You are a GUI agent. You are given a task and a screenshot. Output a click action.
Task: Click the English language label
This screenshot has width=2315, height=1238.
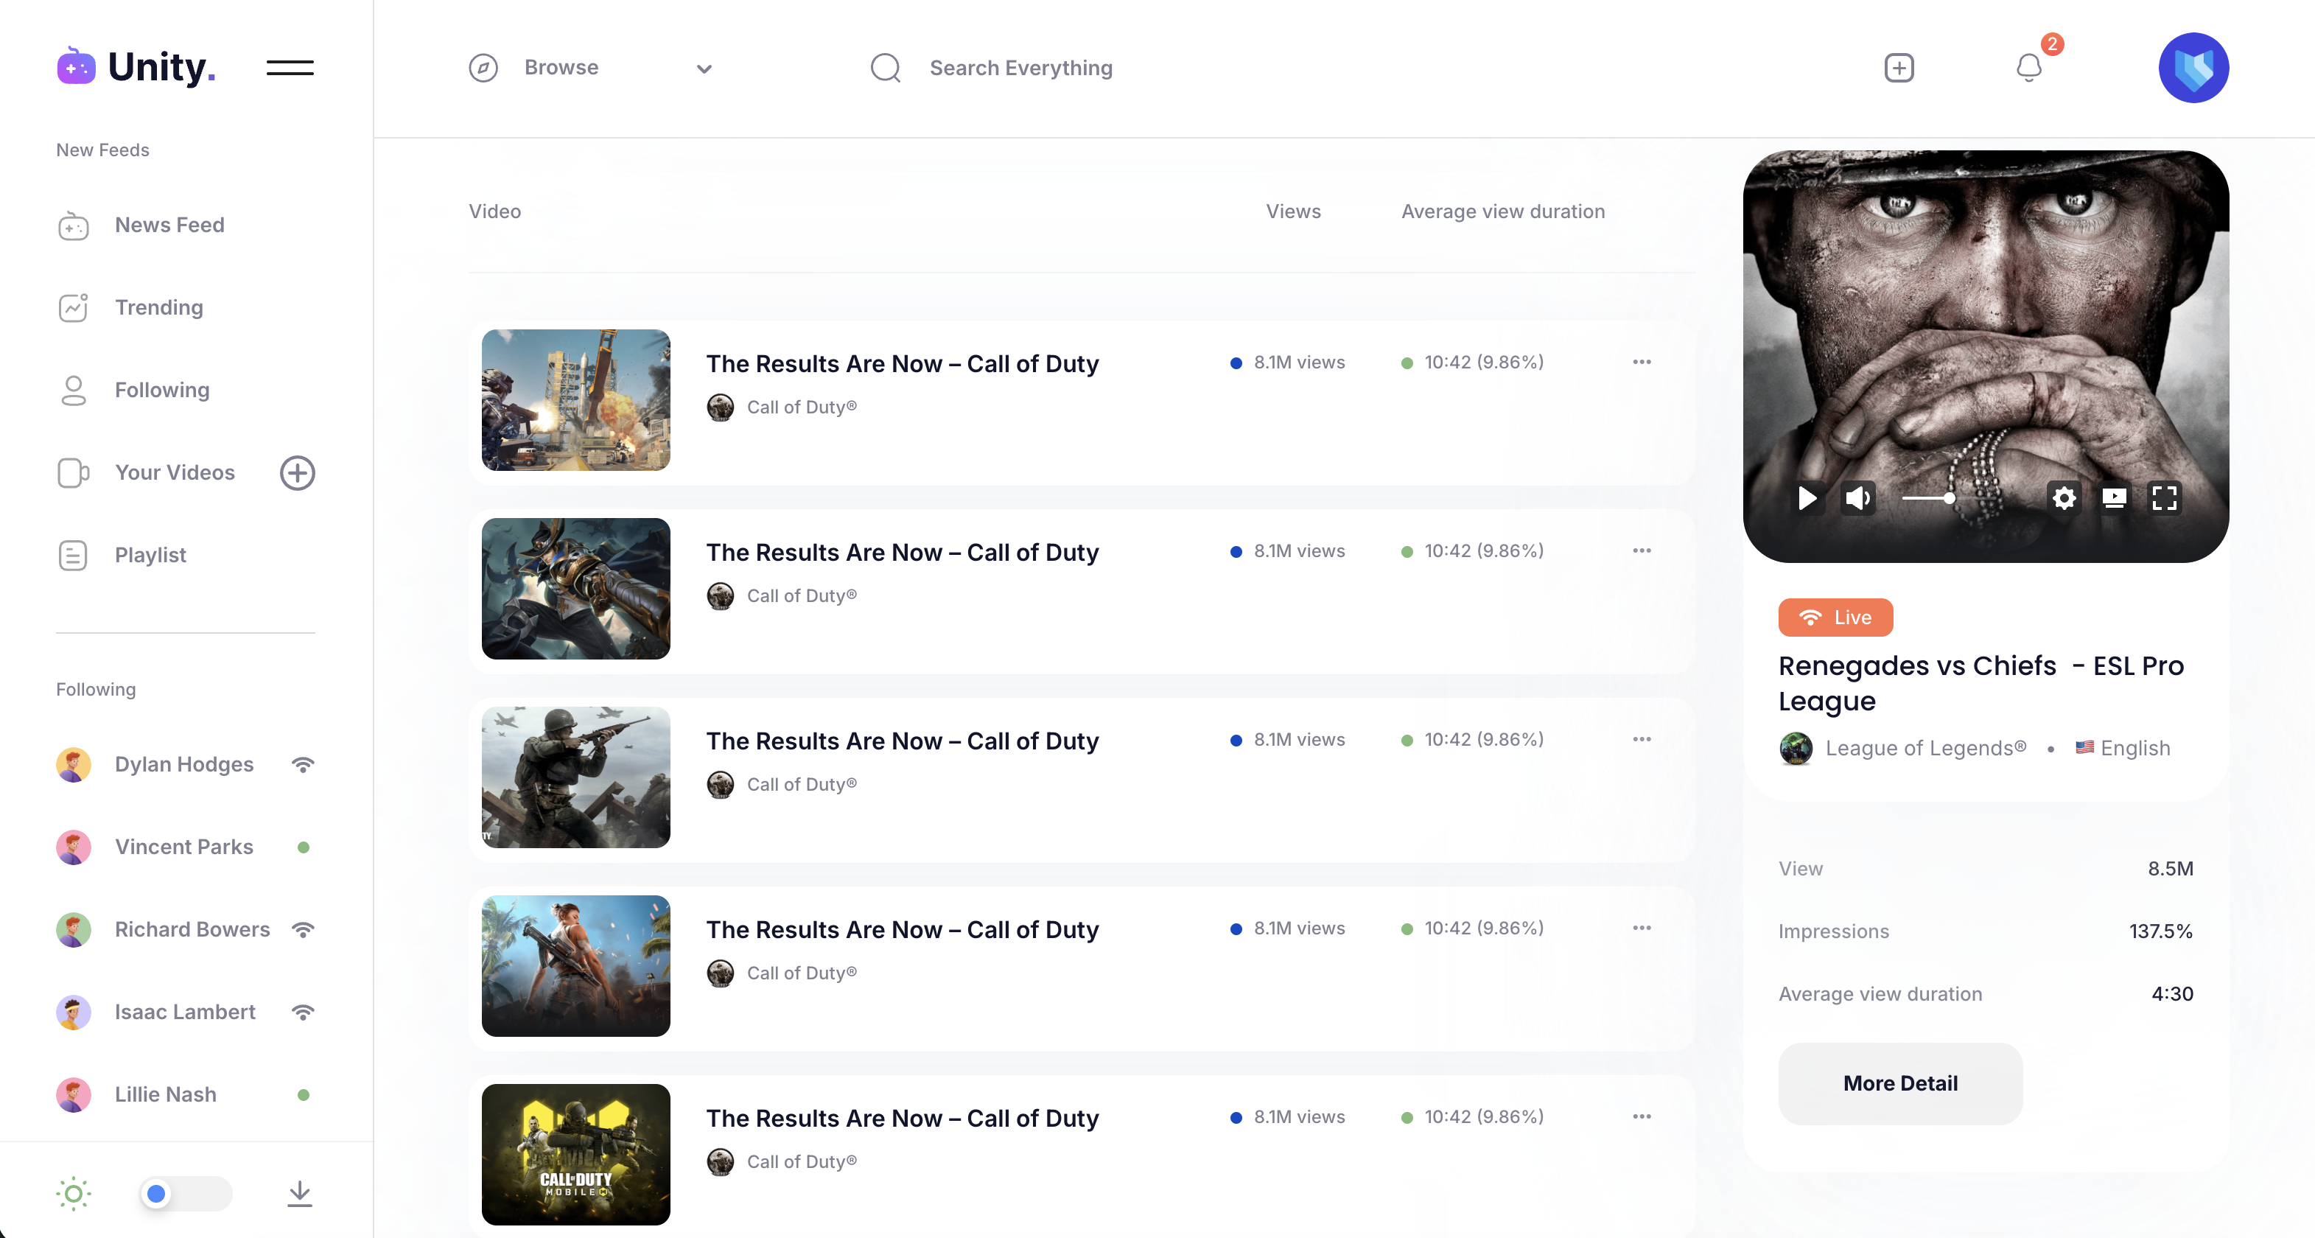(2135, 748)
